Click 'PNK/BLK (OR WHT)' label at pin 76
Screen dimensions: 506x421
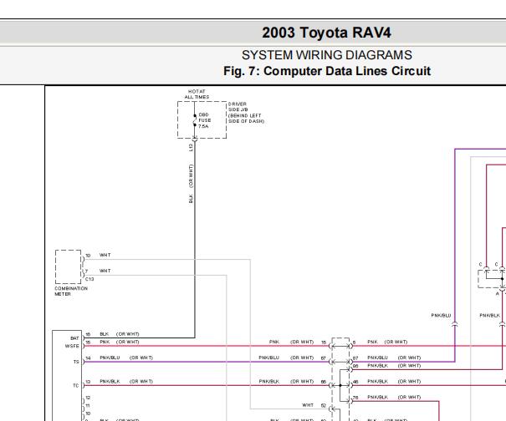[394, 397]
